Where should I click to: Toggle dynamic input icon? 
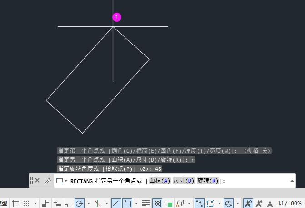[57, 203]
